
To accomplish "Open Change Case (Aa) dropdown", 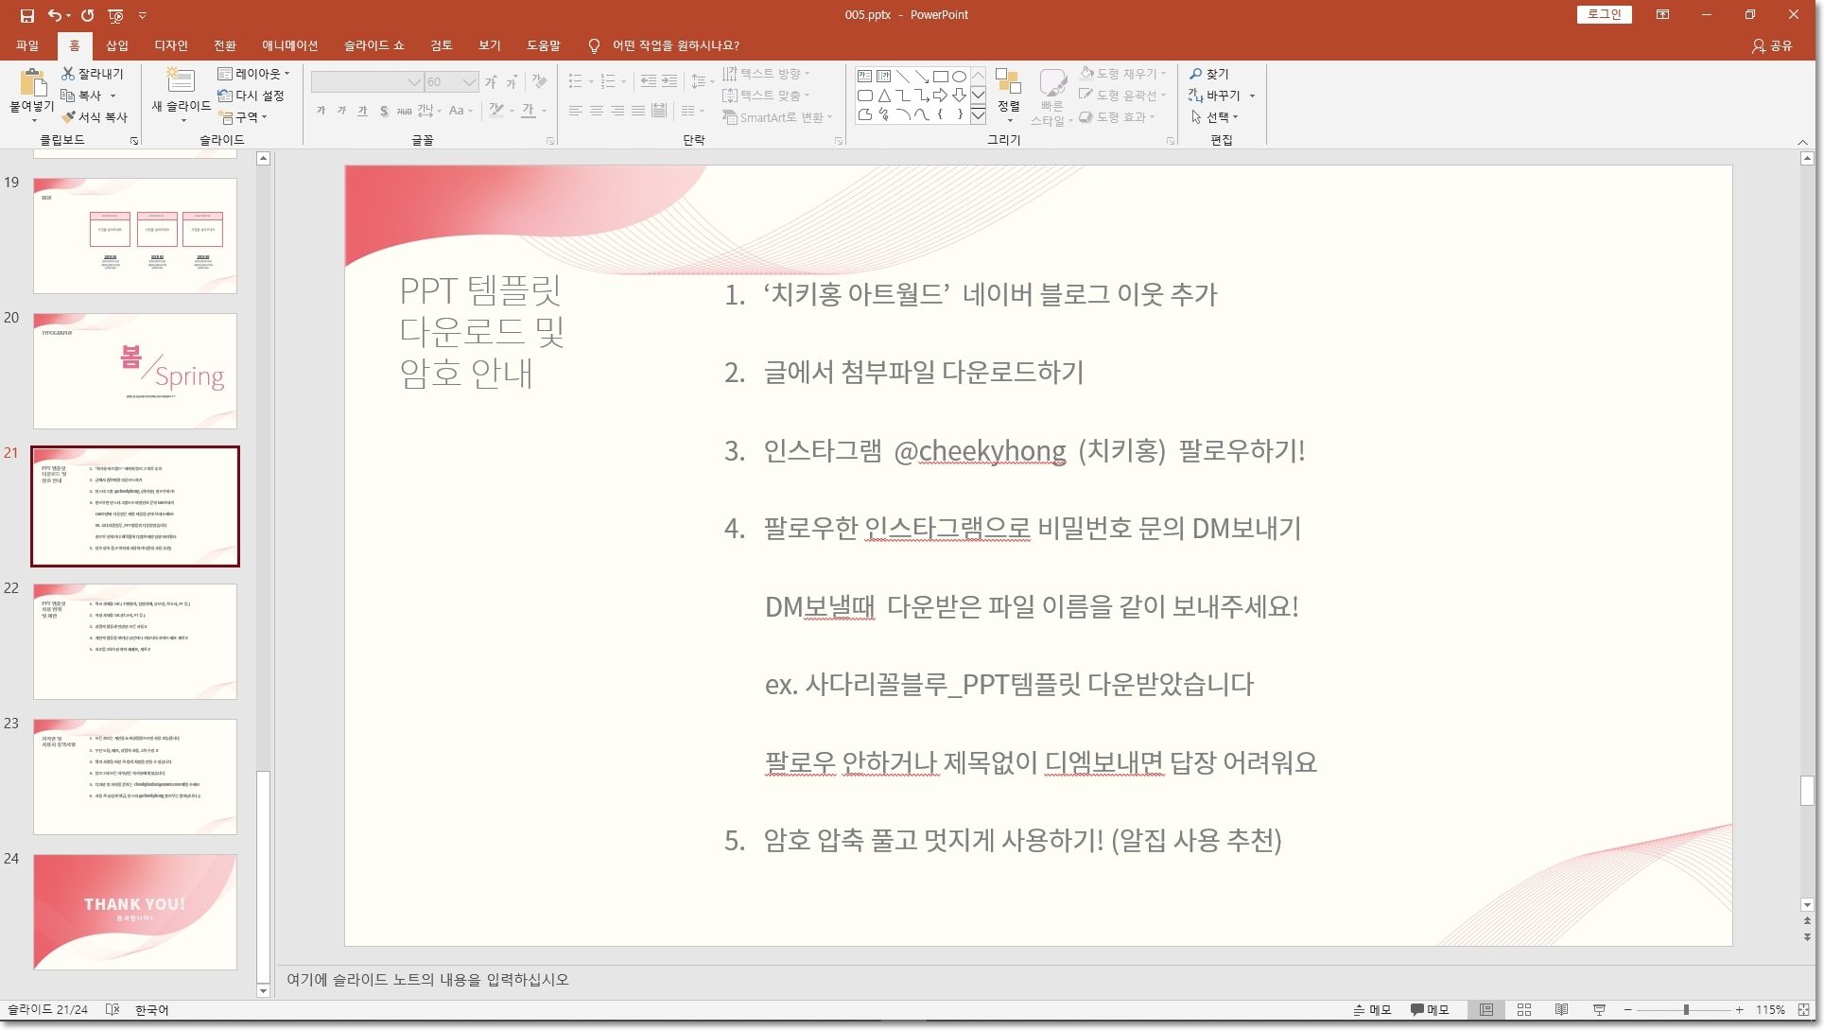I will tap(460, 112).
